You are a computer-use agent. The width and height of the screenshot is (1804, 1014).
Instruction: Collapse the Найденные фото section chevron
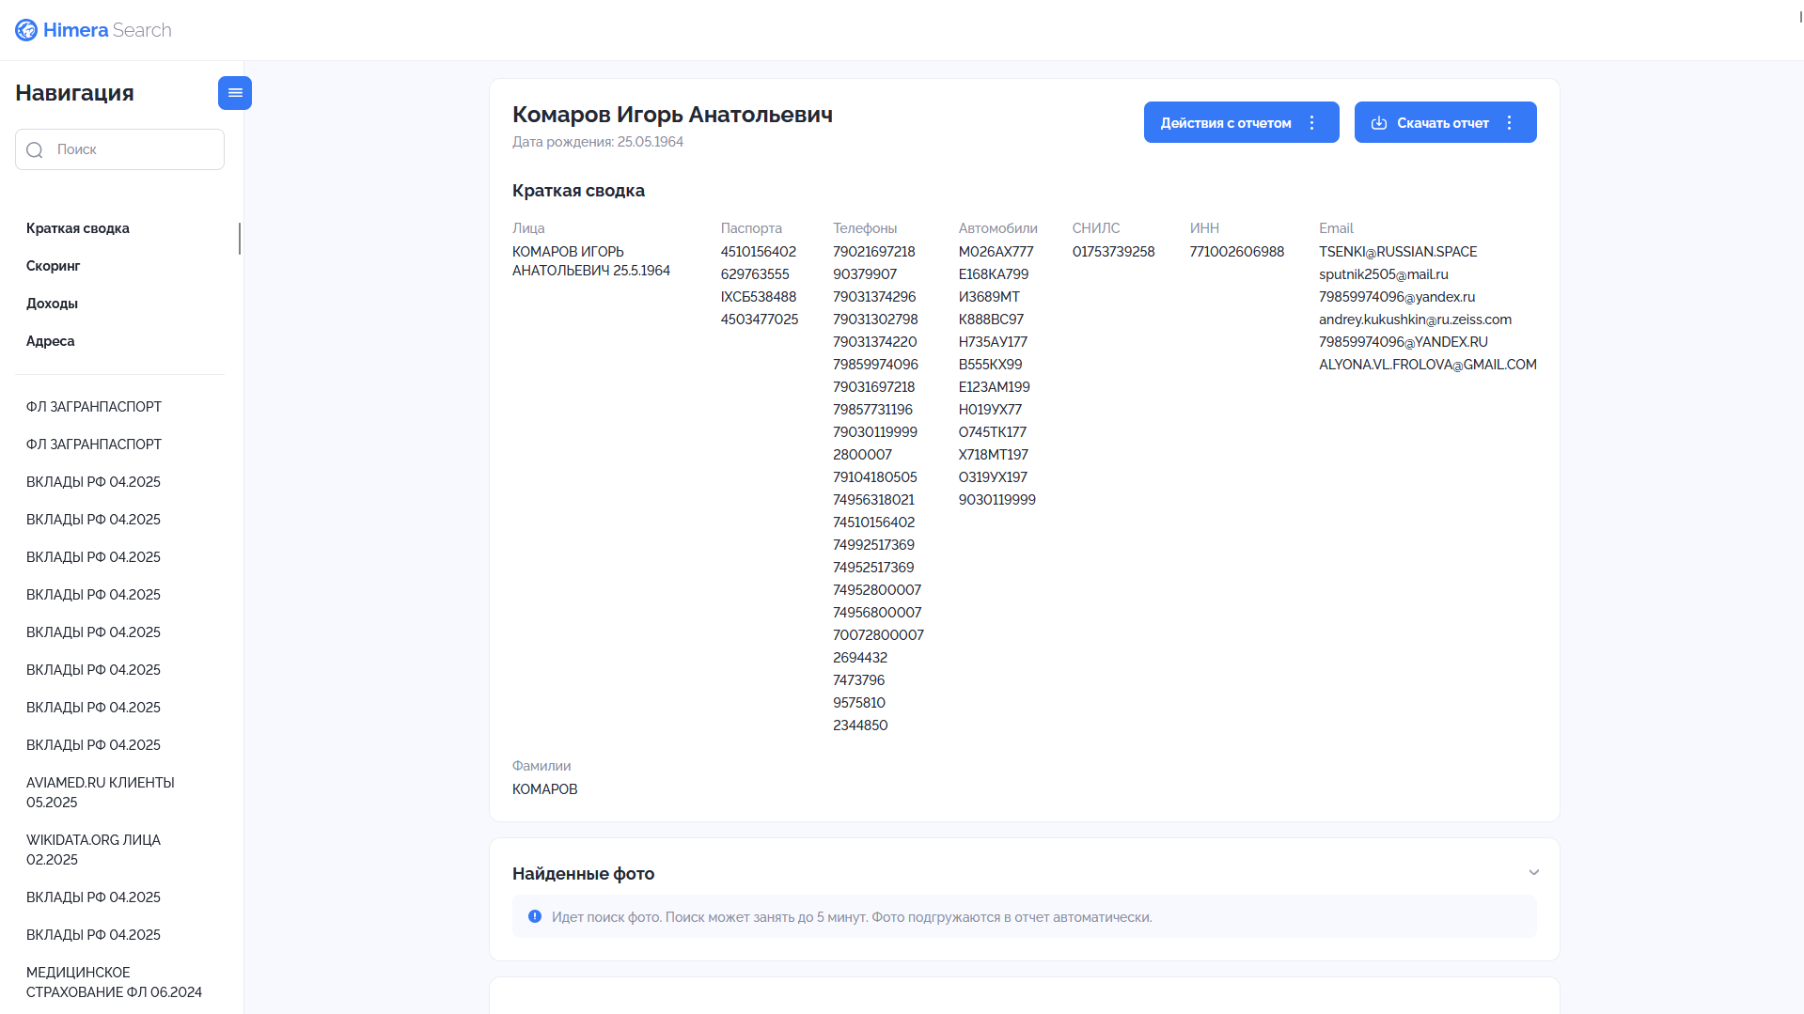click(x=1534, y=873)
